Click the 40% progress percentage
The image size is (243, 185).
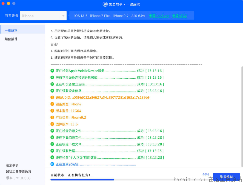(x=206, y=175)
